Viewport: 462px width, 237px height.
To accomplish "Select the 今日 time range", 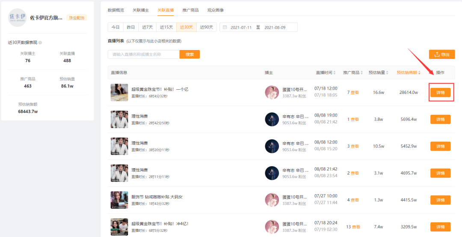I will pyautogui.click(x=115, y=27).
